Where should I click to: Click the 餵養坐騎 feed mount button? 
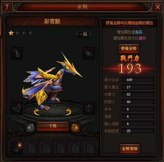(129, 49)
